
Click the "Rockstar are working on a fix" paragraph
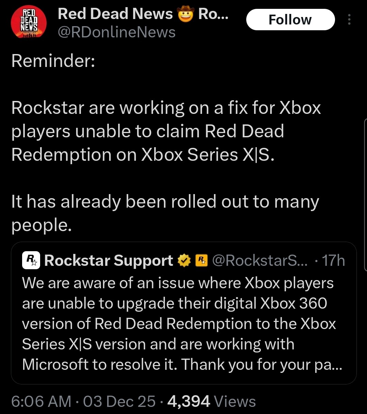[x=166, y=131]
